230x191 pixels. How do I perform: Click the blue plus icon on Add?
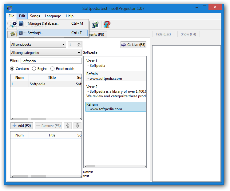pos(14,125)
